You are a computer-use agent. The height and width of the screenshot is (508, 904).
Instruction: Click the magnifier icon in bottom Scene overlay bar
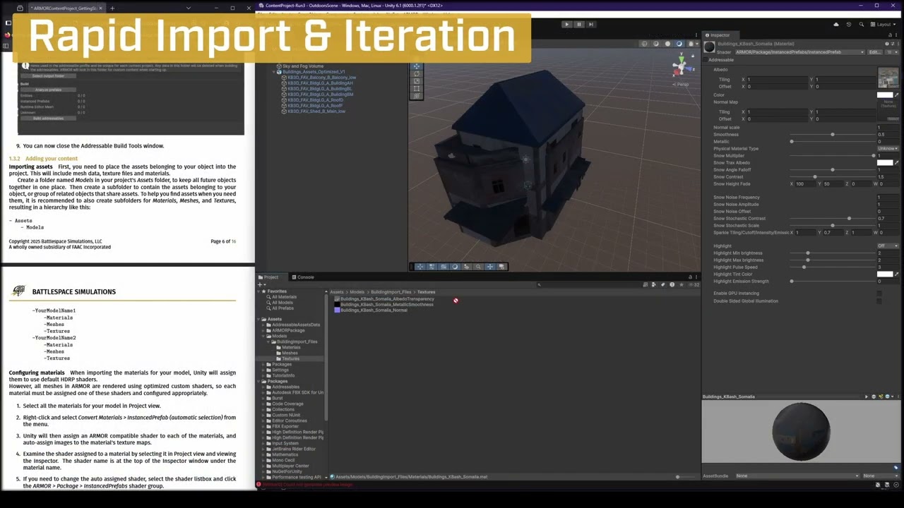(x=478, y=267)
